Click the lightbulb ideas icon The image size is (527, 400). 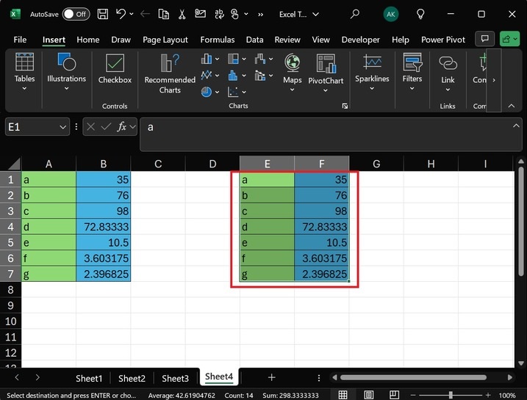pyautogui.click(x=420, y=14)
